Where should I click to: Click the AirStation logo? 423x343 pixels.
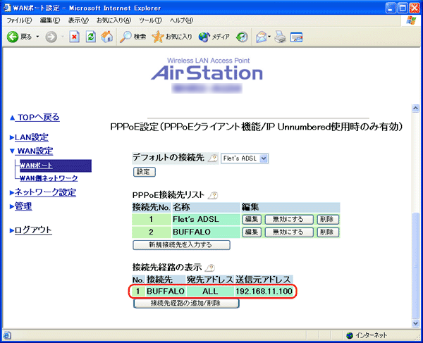(x=207, y=73)
